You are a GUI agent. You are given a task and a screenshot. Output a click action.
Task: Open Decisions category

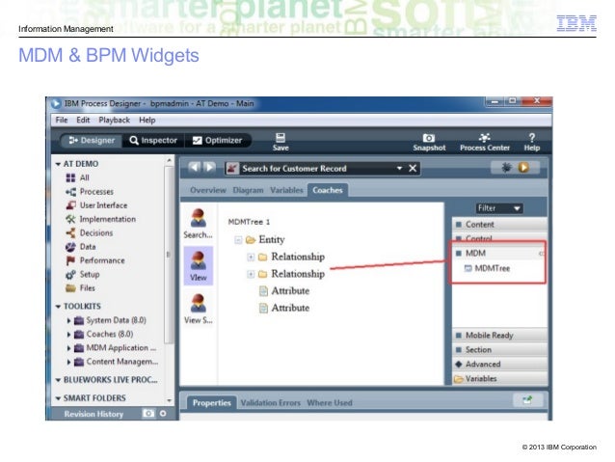[x=89, y=232]
